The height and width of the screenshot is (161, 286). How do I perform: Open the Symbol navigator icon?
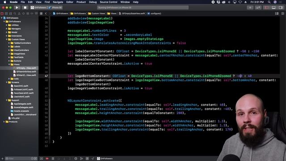click(x=11, y=13)
